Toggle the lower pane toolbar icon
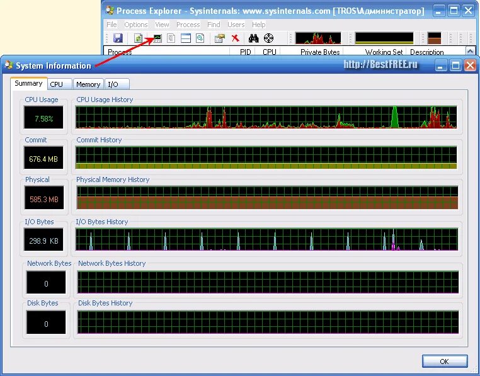Image resolution: width=480 pixels, height=376 pixels. [186, 38]
